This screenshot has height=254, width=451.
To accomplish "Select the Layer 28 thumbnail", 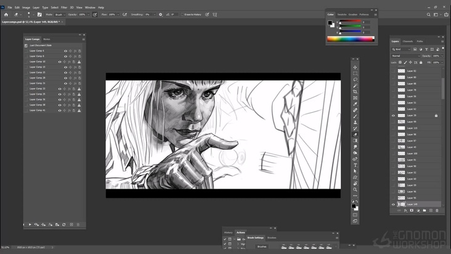I will (x=402, y=115).
